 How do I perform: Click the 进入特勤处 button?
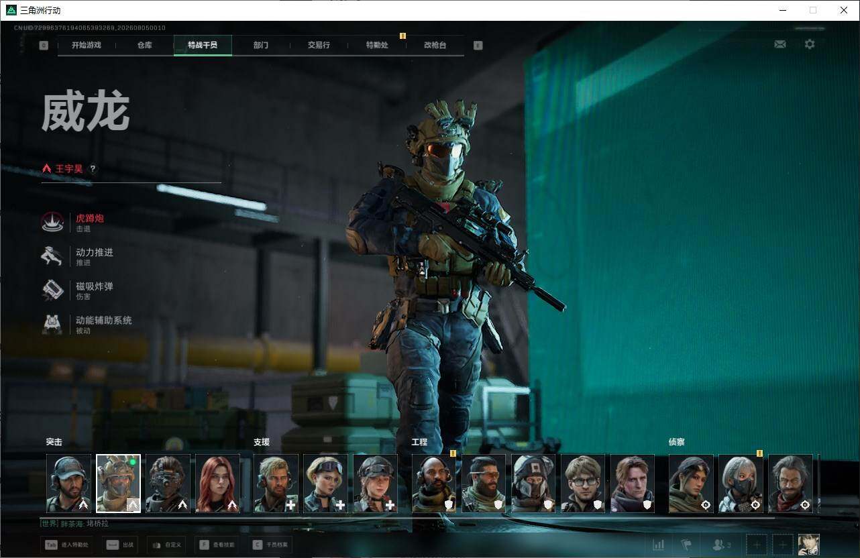[x=67, y=545]
